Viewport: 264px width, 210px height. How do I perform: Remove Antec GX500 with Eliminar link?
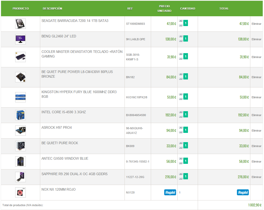(257, 161)
